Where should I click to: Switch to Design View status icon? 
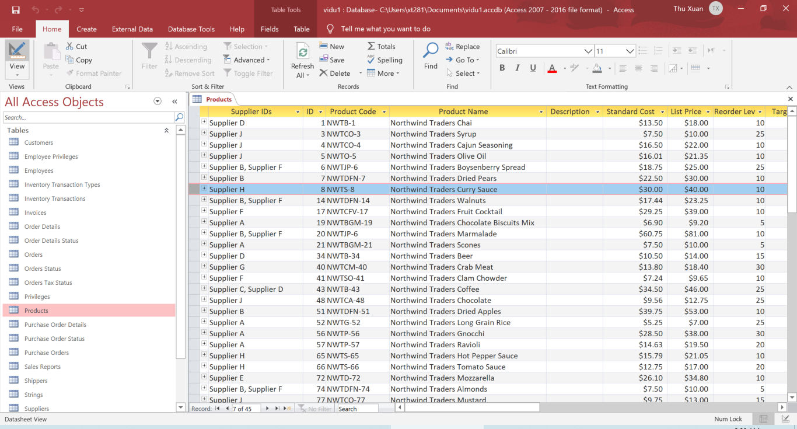point(785,419)
